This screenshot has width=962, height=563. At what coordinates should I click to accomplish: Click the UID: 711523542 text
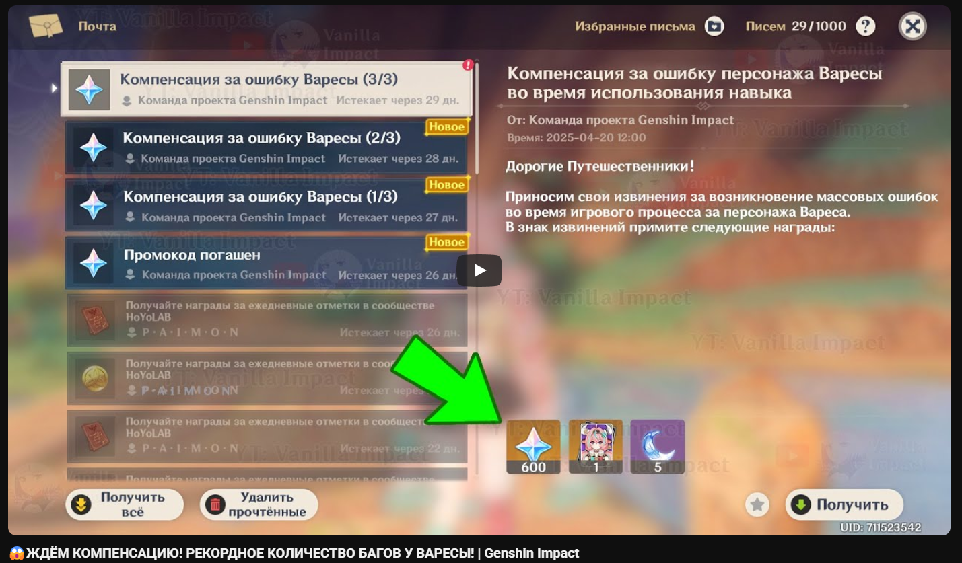(x=881, y=528)
